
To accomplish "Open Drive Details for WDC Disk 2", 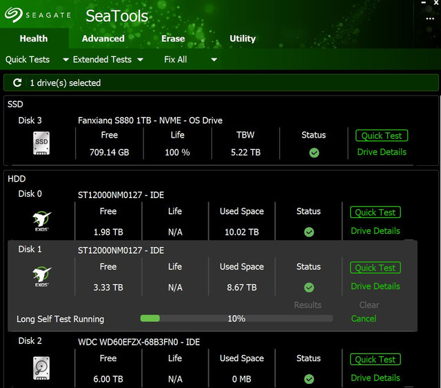I will (x=376, y=378).
